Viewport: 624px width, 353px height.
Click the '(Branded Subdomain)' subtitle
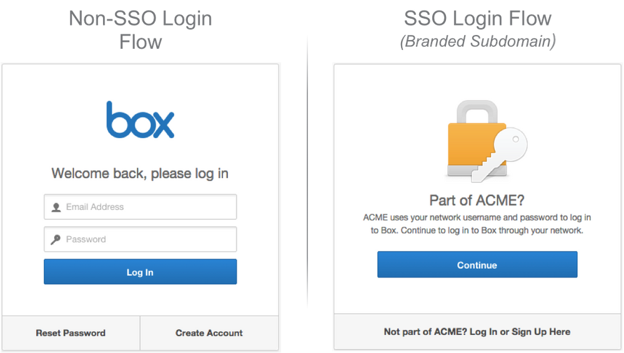(478, 41)
